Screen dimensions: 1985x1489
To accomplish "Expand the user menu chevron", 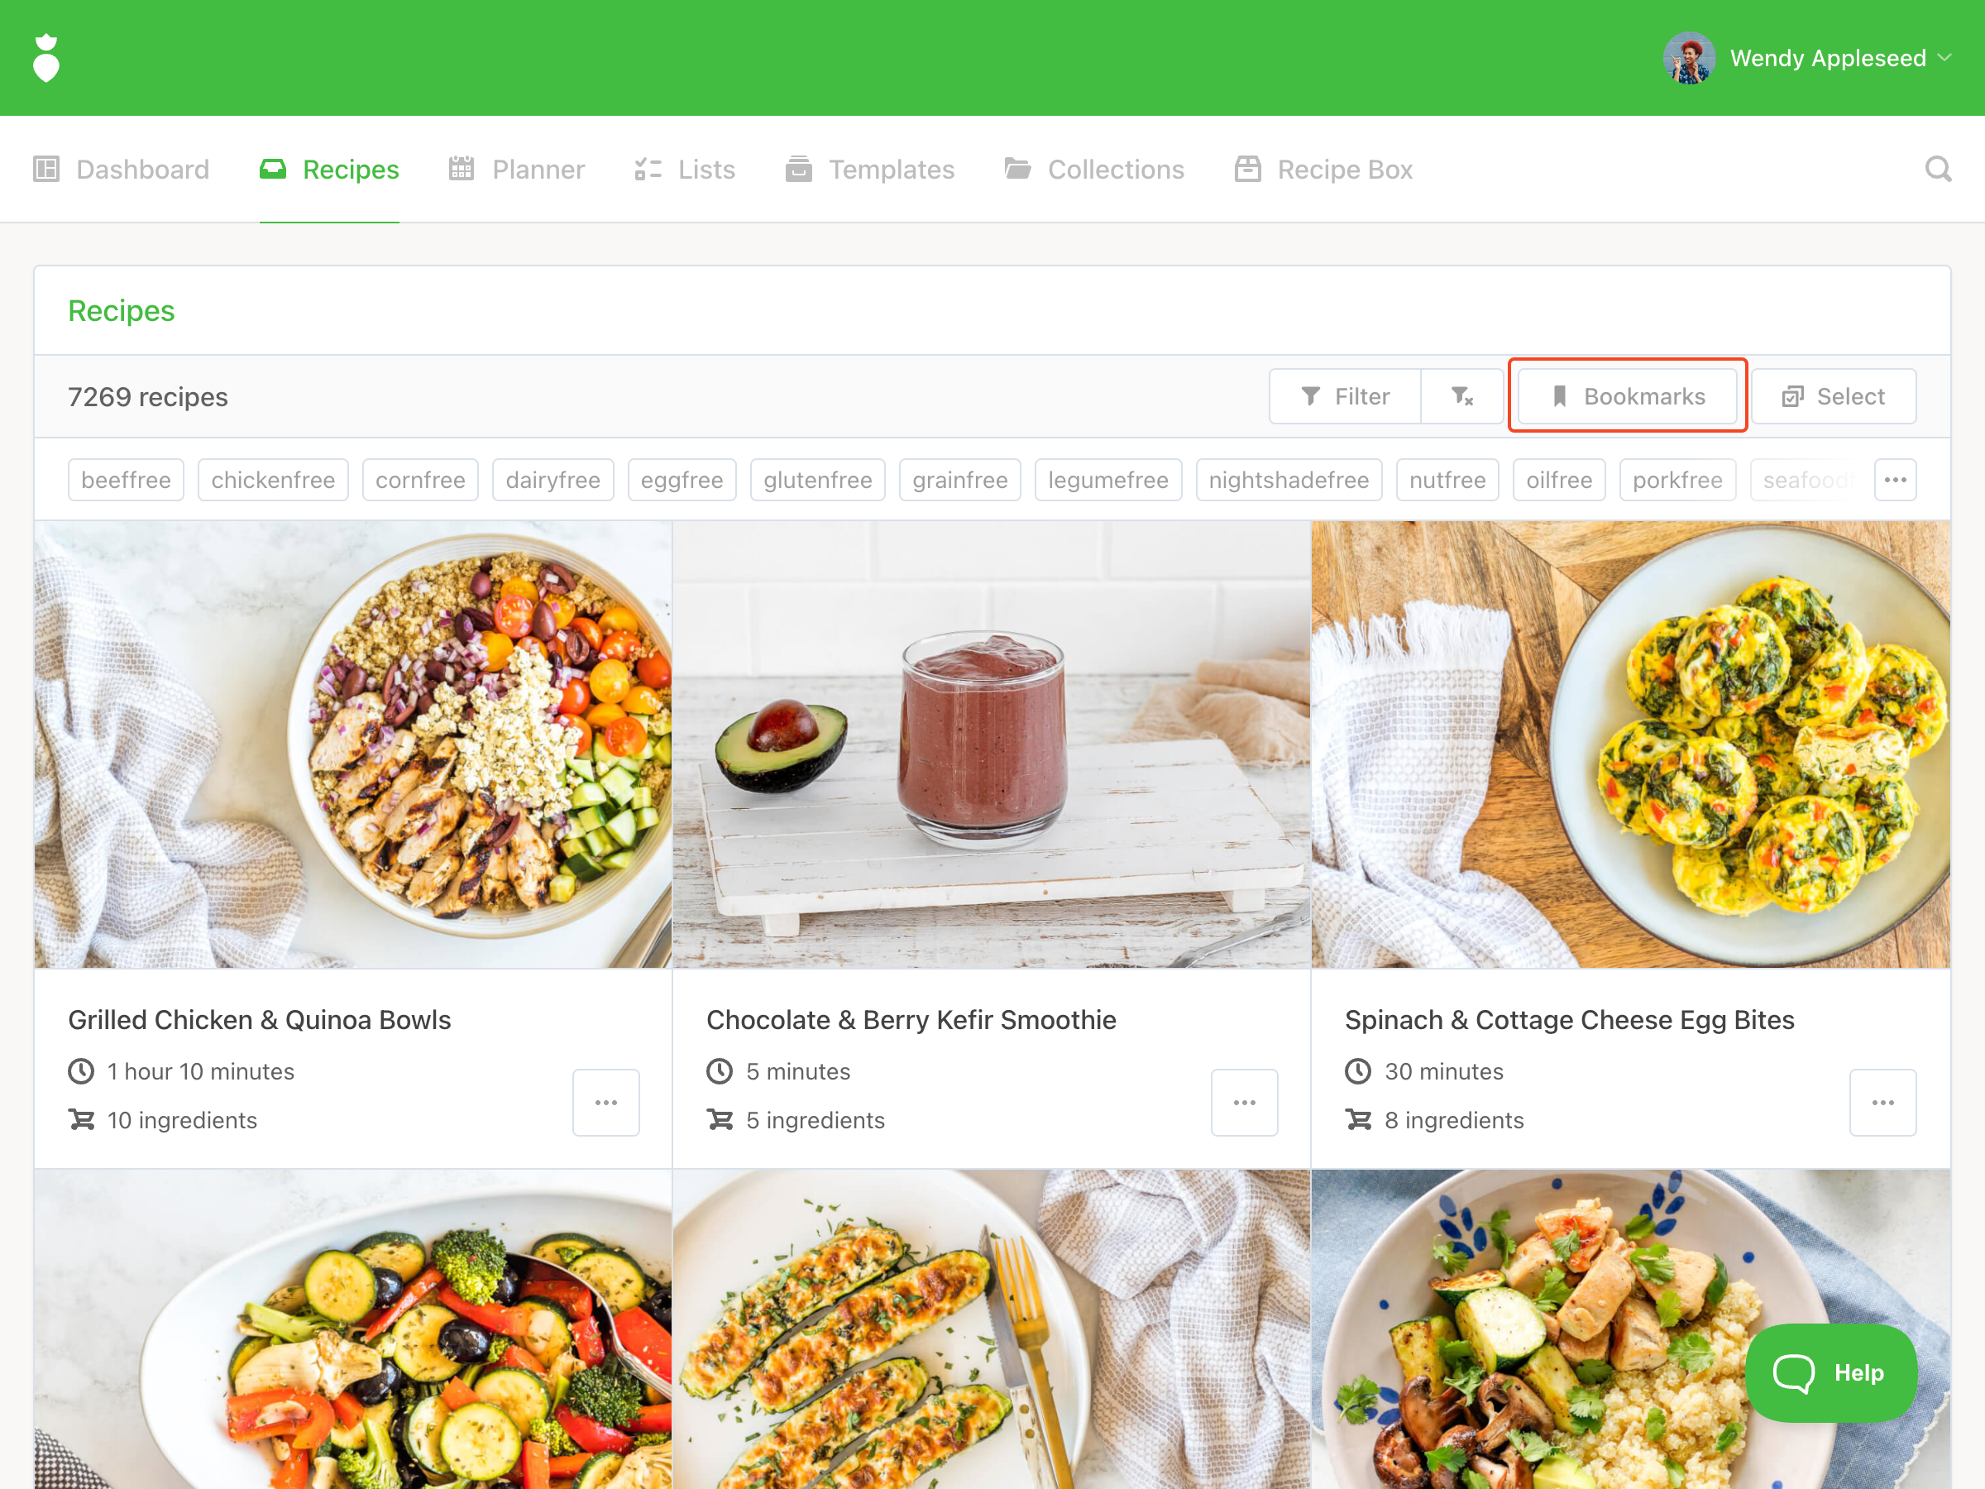I will point(1944,59).
